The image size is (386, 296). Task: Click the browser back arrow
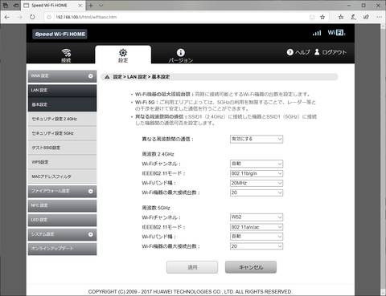pos(7,17)
